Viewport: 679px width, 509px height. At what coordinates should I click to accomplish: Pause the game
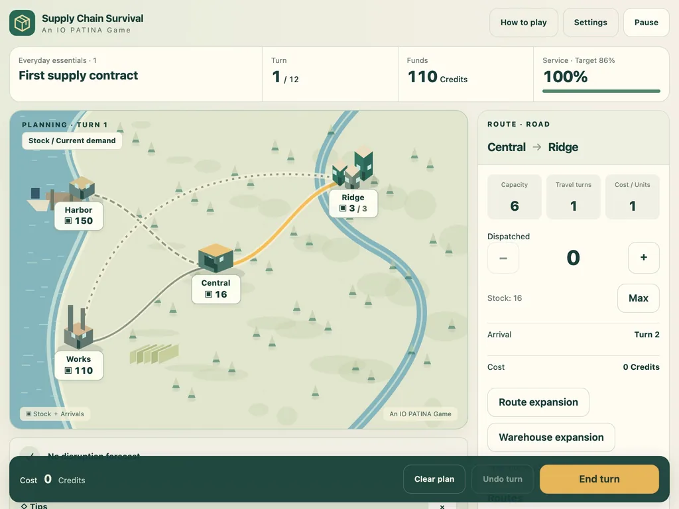click(x=646, y=23)
